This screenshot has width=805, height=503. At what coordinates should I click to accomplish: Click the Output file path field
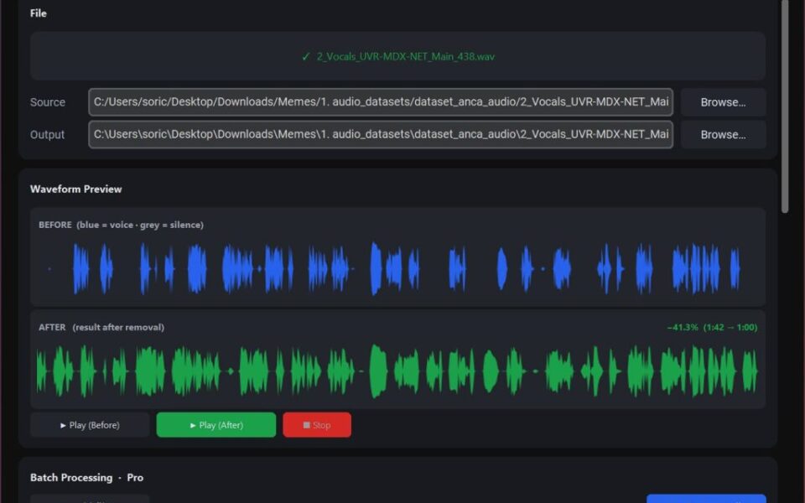point(381,134)
